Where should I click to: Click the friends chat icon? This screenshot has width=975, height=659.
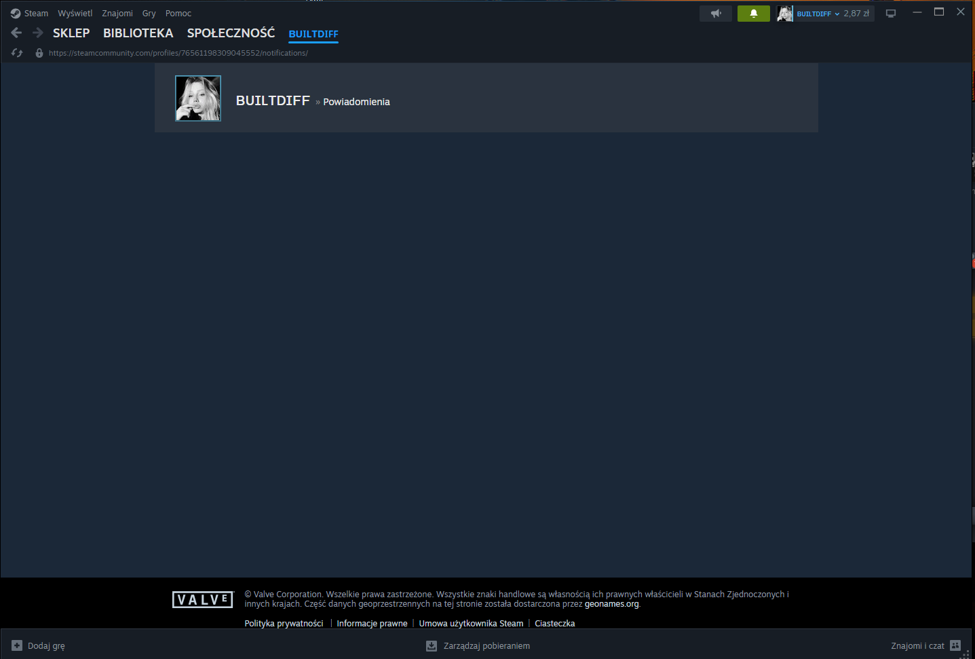[x=955, y=645]
